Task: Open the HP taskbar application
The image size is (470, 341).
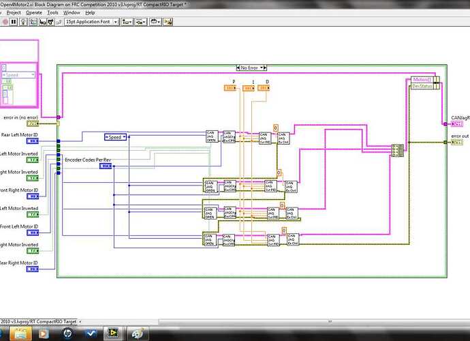Action: [67, 333]
